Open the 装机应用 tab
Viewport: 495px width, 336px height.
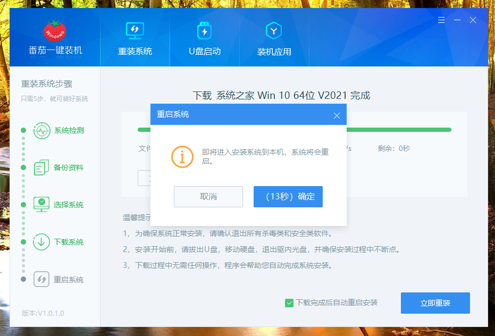(274, 37)
